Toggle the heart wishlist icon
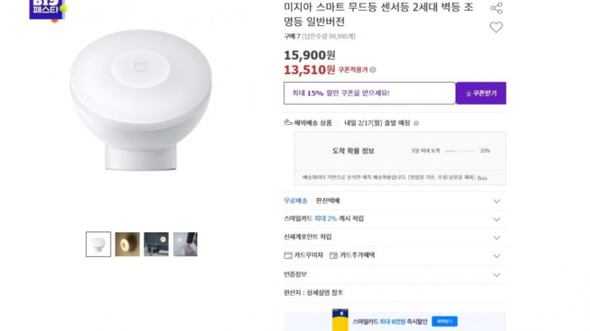590x331 pixels. click(x=496, y=28)
